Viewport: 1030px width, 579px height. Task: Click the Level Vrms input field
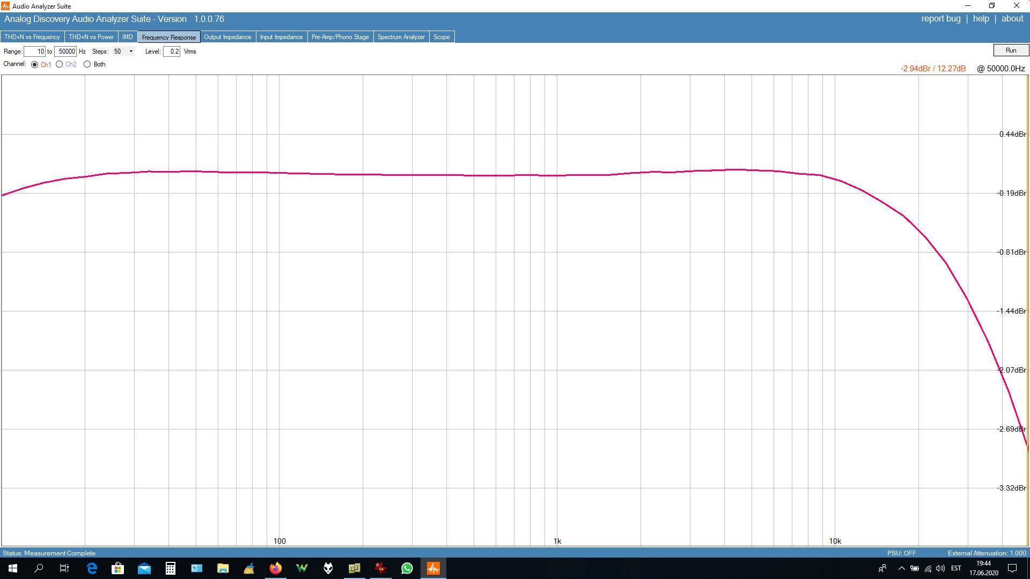pos(172,51)
